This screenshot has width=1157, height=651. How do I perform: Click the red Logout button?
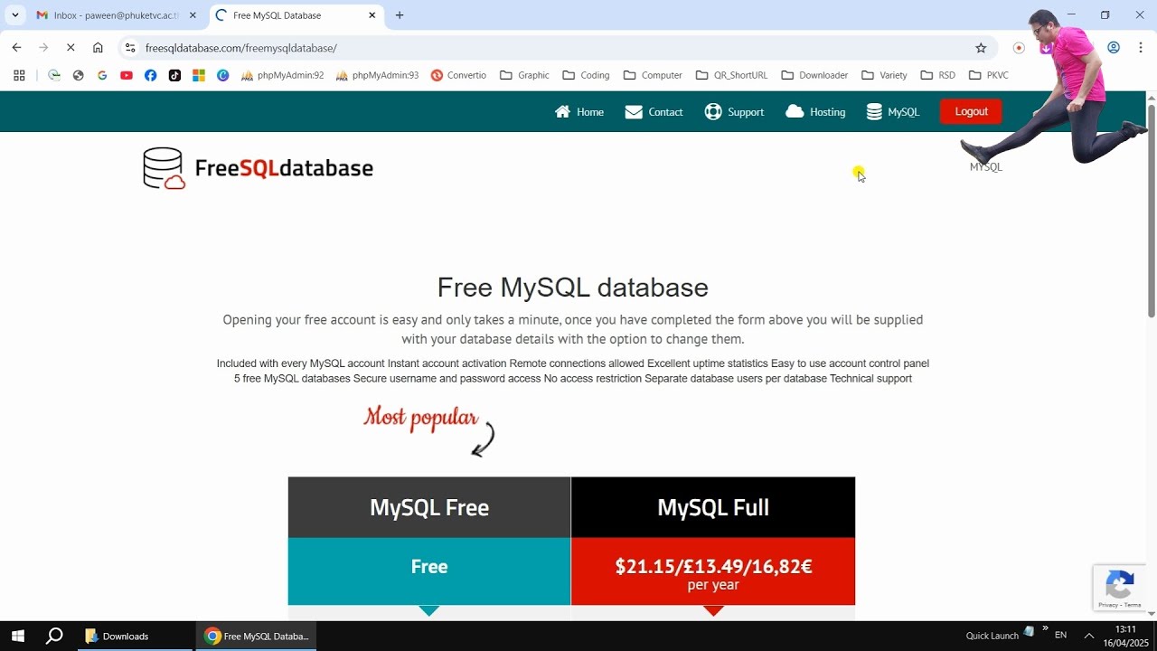click(x=971, y=111)
